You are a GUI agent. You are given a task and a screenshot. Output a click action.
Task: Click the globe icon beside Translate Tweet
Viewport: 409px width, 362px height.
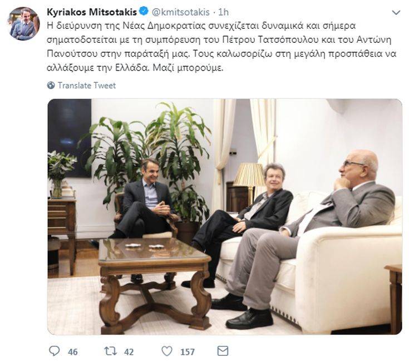pyautogui.click(x=51, y=85)
